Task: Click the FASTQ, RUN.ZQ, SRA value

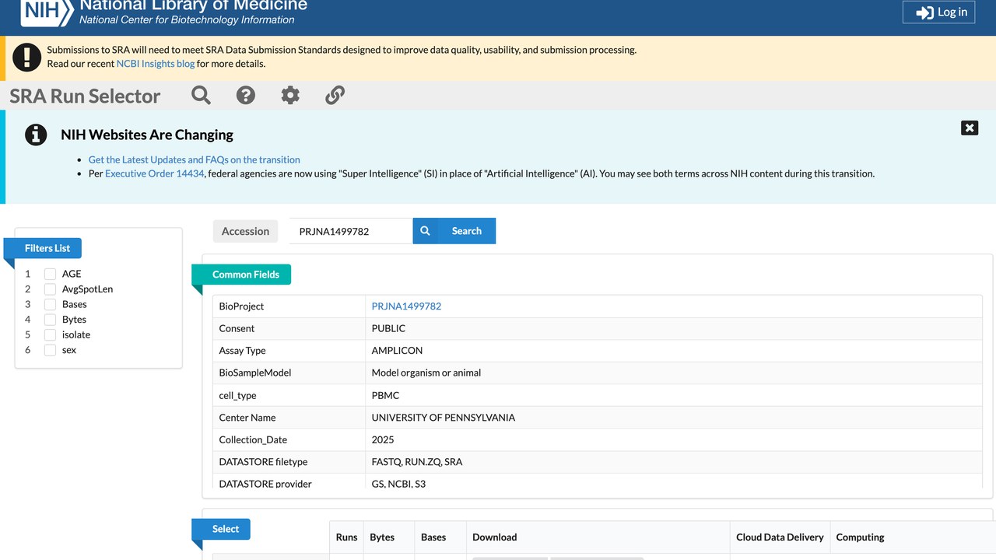Action: [x=417, y=462]
